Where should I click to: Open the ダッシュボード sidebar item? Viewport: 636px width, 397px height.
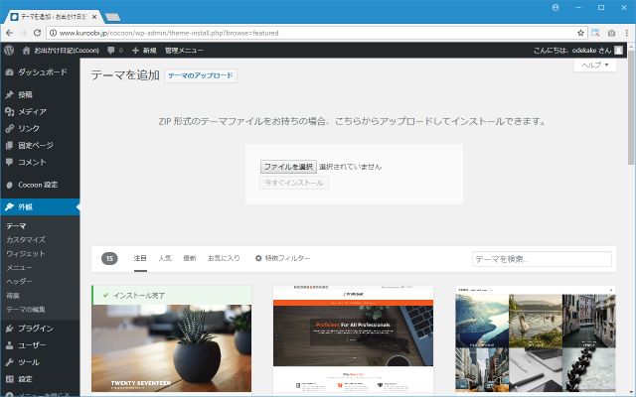pyautogui.click(x=40, y=72)
